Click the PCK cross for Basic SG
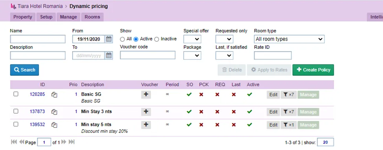 point(201,95)
